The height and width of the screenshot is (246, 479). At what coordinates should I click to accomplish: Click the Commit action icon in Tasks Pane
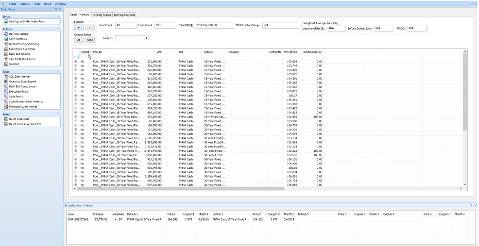6,64
